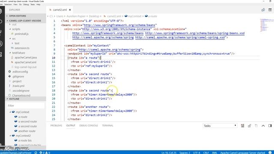Collapse the testFixture folder
Viewport: 274px width, 154px height.
(x=10, y=53)
